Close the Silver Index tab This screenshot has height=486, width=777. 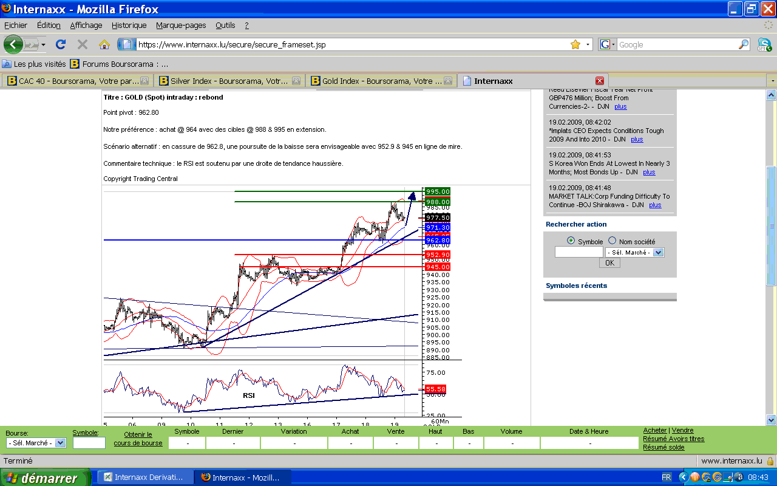pos(296,81)
